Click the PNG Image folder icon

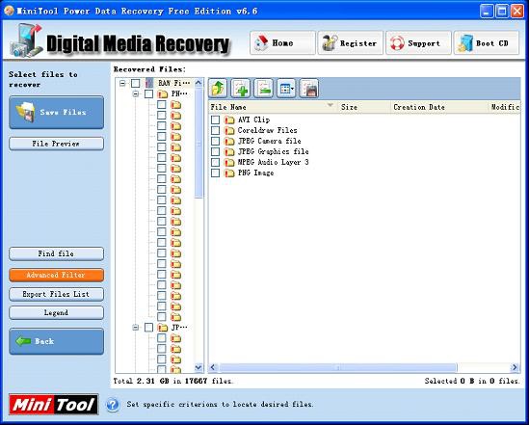point(229,173)
